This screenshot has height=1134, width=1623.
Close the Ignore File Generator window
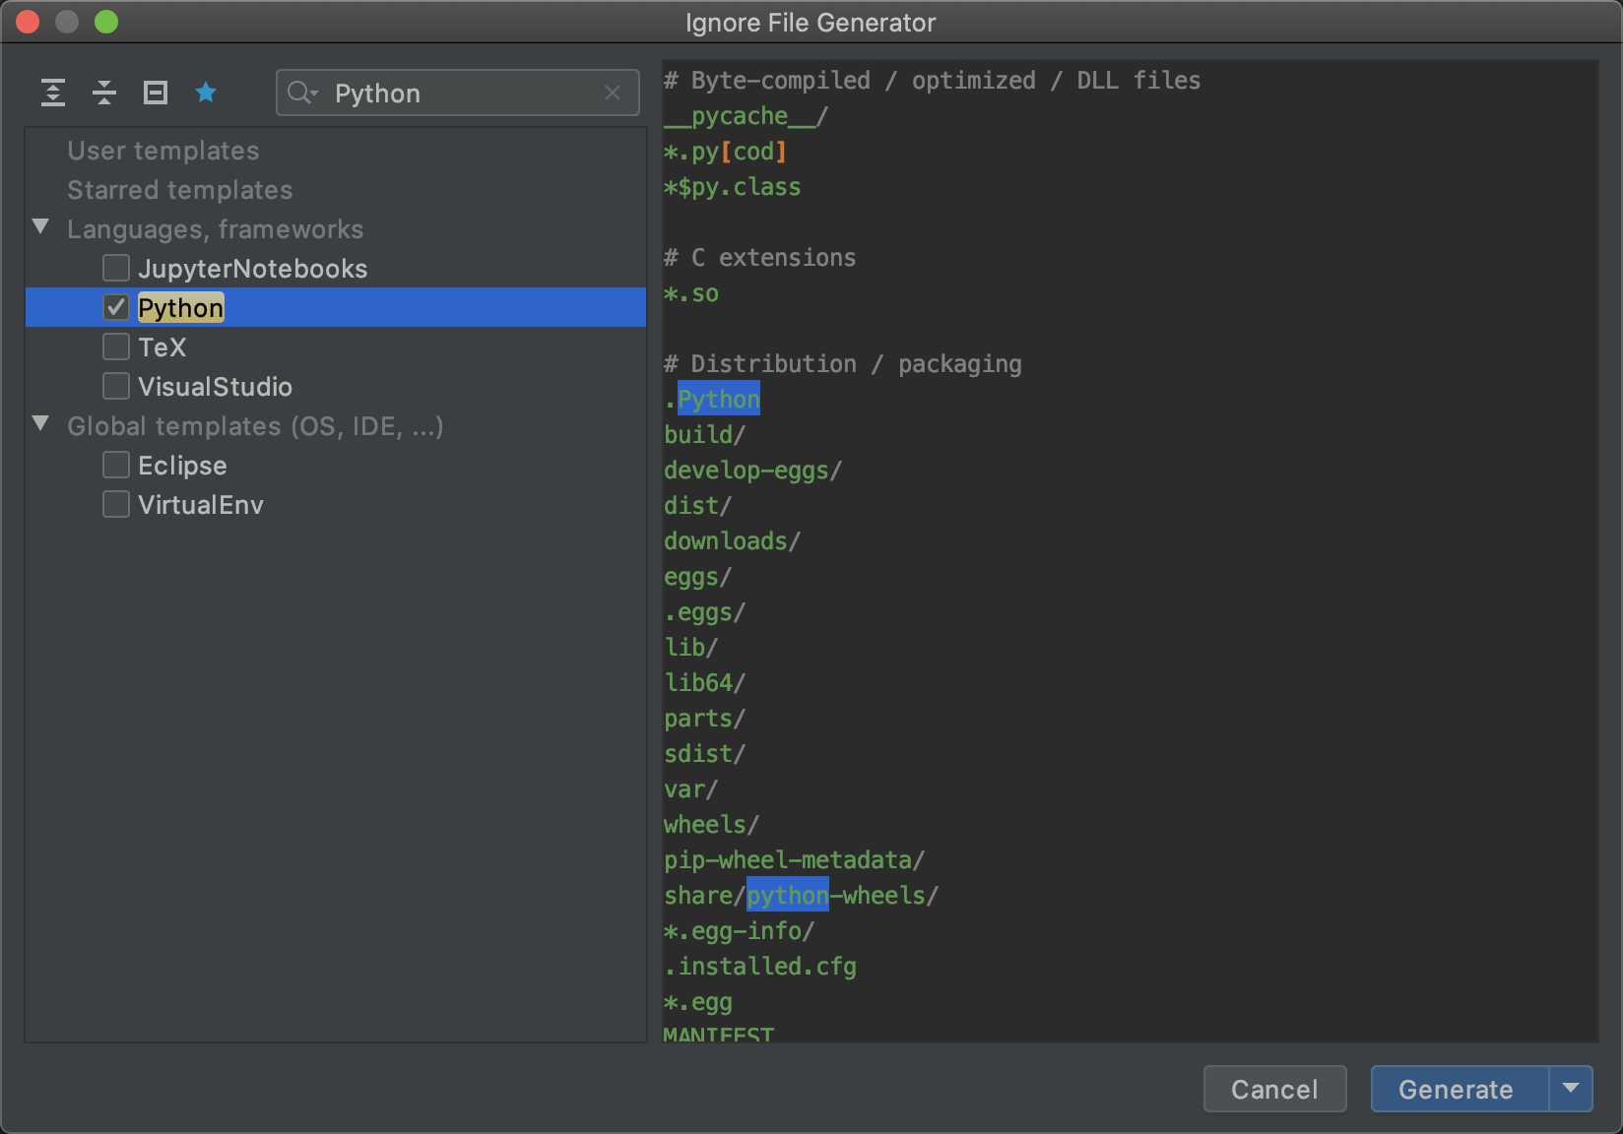tap(28, 22)
